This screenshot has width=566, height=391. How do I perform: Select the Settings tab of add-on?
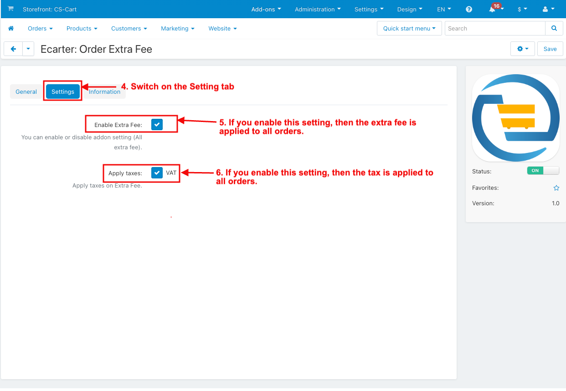click(x=63, y=91)
